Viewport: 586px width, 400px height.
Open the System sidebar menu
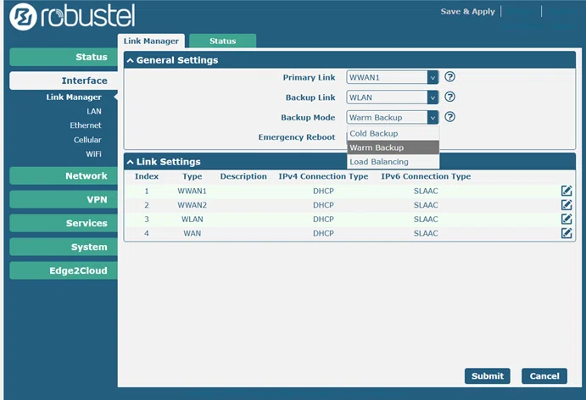point(64,247)
